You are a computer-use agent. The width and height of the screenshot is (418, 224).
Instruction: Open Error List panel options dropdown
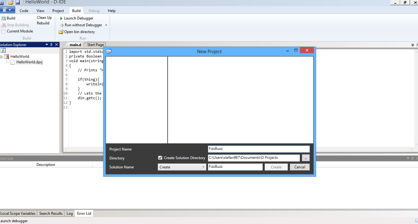click(x=408, y=158)
